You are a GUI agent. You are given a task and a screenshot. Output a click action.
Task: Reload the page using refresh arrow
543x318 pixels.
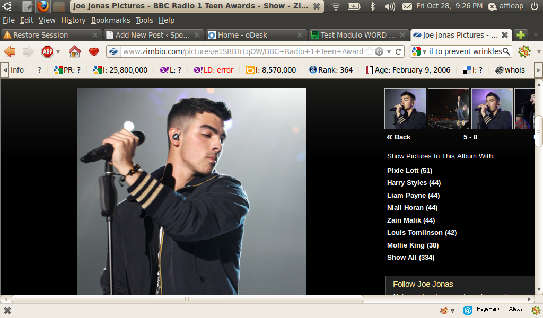(399, 51)
